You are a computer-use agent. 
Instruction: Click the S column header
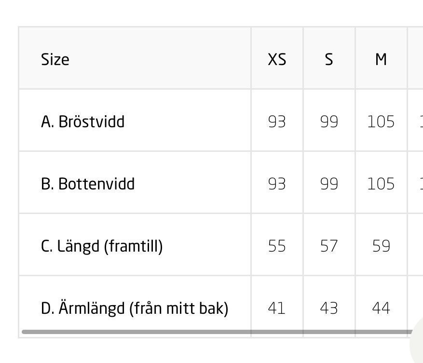329,59
